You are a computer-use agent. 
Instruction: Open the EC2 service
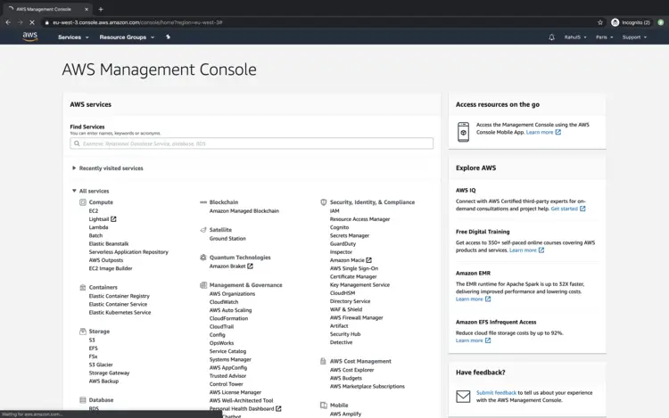[x=94, y=211]
